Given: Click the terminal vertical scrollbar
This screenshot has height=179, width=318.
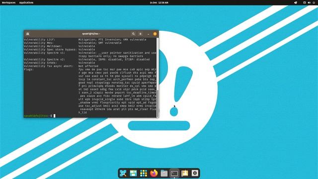Looking at the screenshot, I should click(x=158, y=103).
